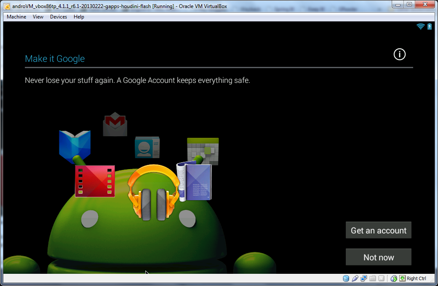Click the USB devices indicator
Viewport: 438px width, 286px height.
[355, 278]
